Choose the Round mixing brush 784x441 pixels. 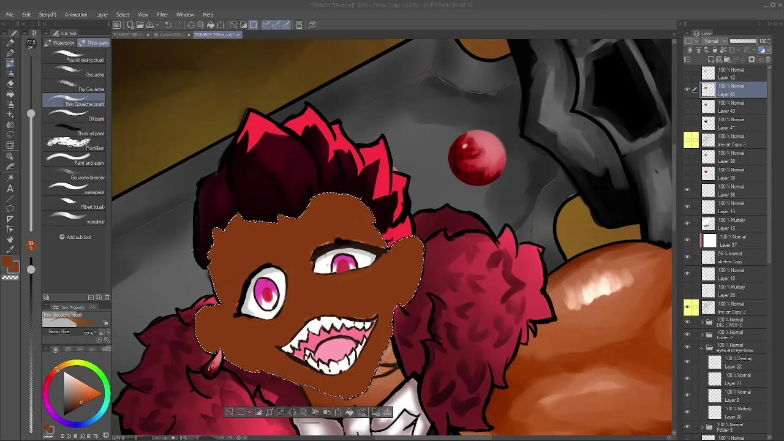tap(74, 57)
